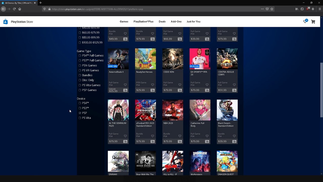The width and height of the screenshot is (323, 182).
Task: Check the PS Vita device filter
Action: (80, 118)
